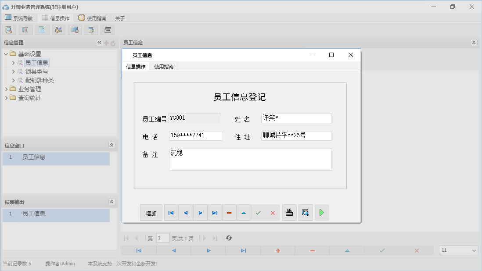
Task: Expand the 查询统计 folder
Action: (6, 97)
